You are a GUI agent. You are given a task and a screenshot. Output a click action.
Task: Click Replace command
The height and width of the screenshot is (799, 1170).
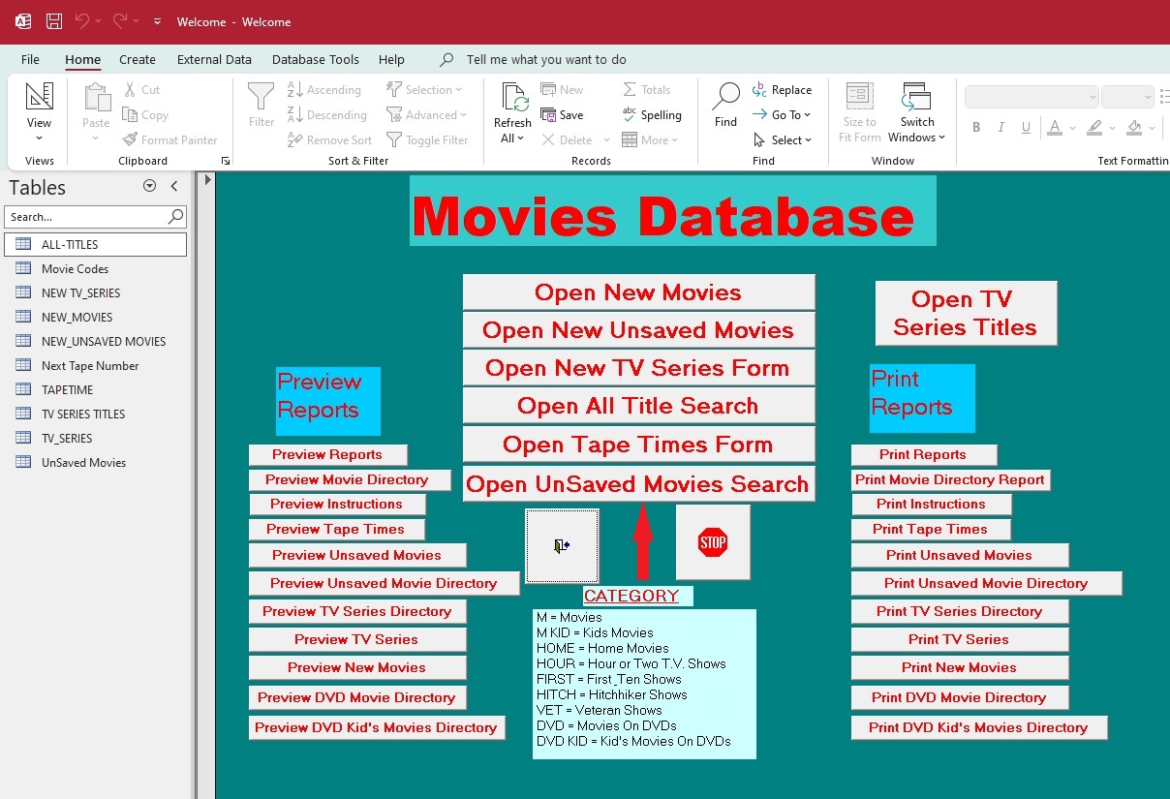[x=783, y=90]
